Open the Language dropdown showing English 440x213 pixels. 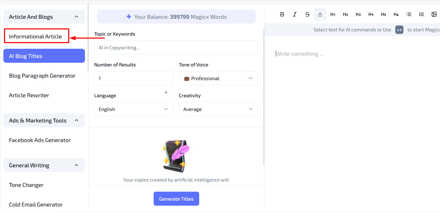coord(134,109)
